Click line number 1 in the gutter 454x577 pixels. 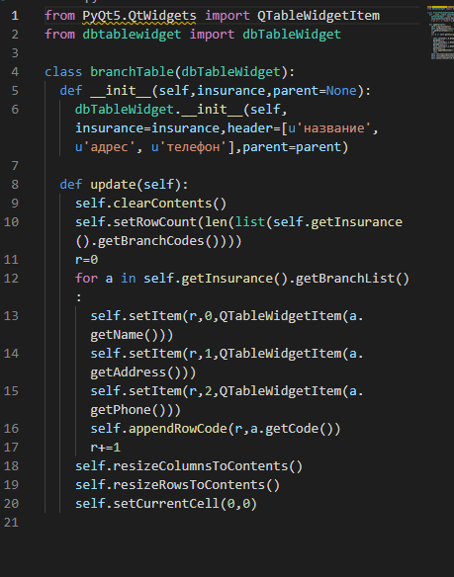tap(15, 16)
